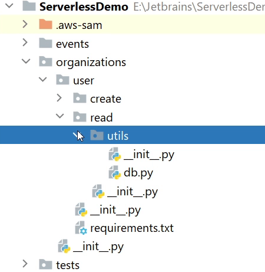Click the utils package folder icon
The height and width of the screenshot is (272, 265).
pos(97,135)
